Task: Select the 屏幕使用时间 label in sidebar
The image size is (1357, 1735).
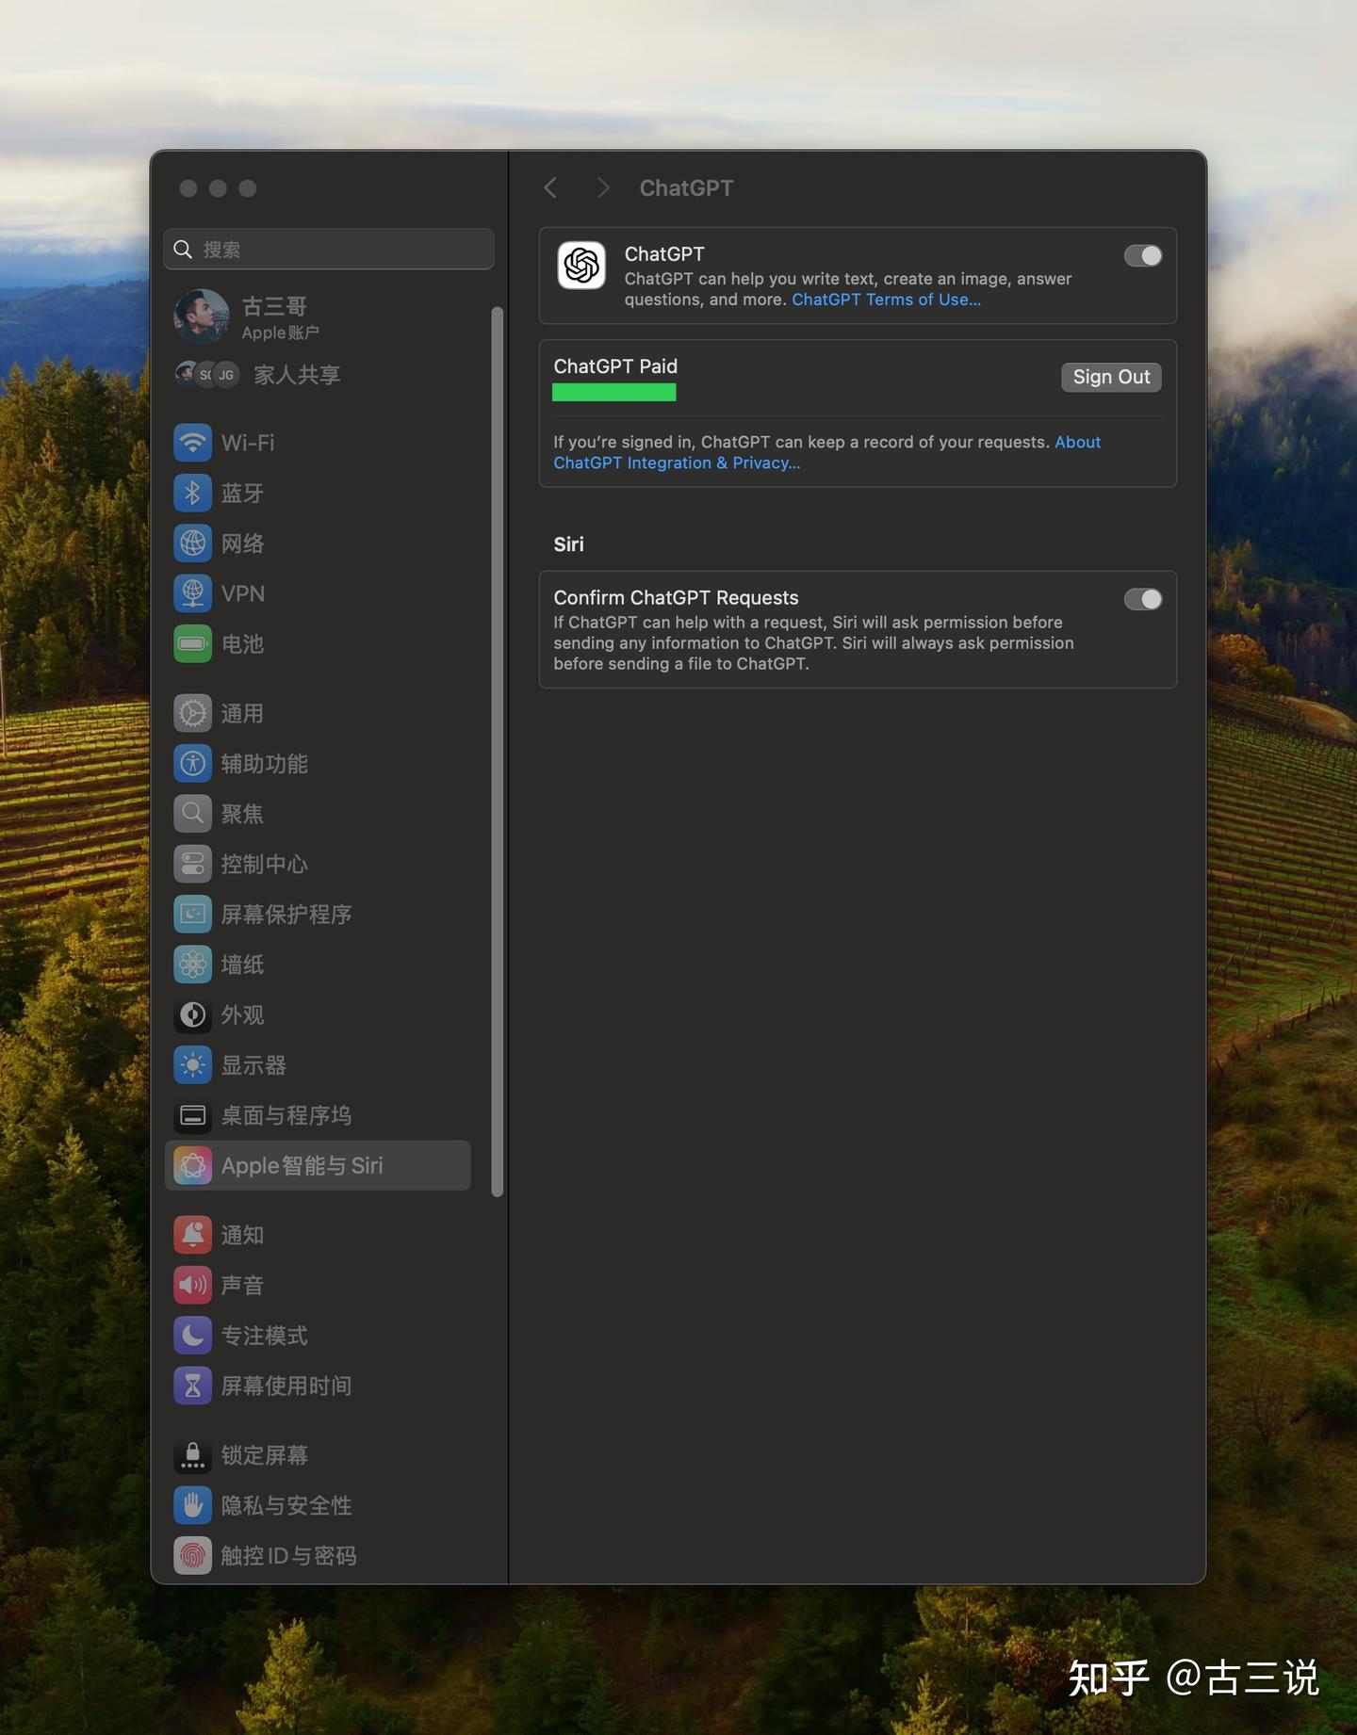Action: pos(286,1386)
